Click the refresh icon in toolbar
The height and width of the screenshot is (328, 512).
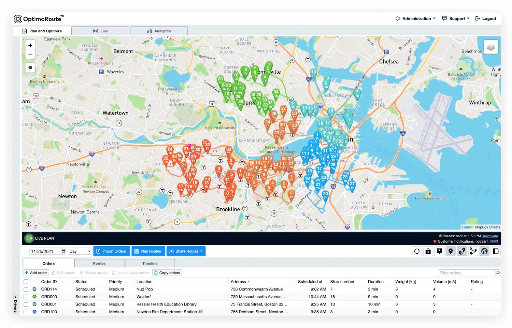[417, 251]
